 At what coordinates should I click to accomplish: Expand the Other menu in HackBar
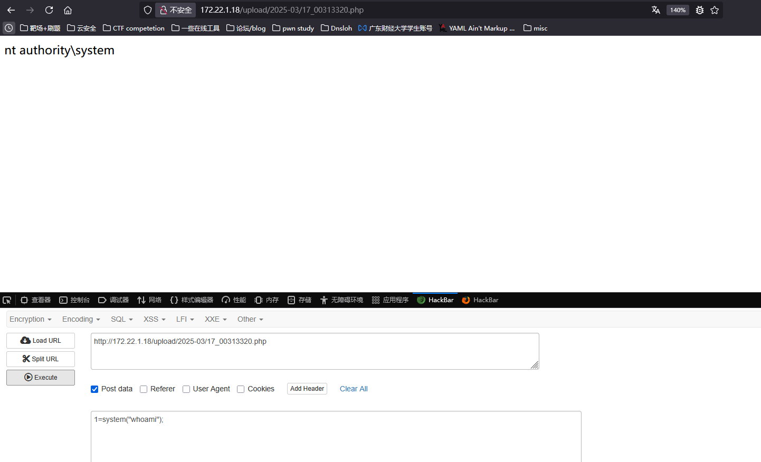coord(250,319)
